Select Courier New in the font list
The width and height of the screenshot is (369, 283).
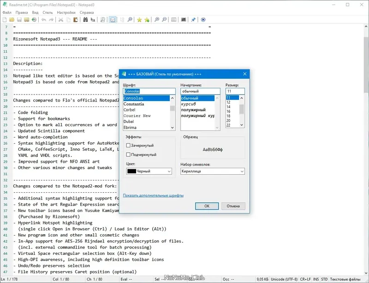pos(146,116)
